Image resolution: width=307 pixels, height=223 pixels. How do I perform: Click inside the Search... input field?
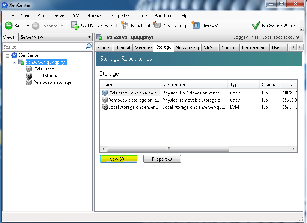pyautogui.click(x=44, y=47)
